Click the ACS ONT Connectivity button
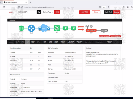The width and height of the screenshot is (133, 99). tap(104, 36)
